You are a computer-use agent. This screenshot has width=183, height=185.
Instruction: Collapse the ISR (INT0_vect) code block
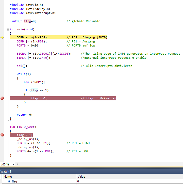click(8, 127)
